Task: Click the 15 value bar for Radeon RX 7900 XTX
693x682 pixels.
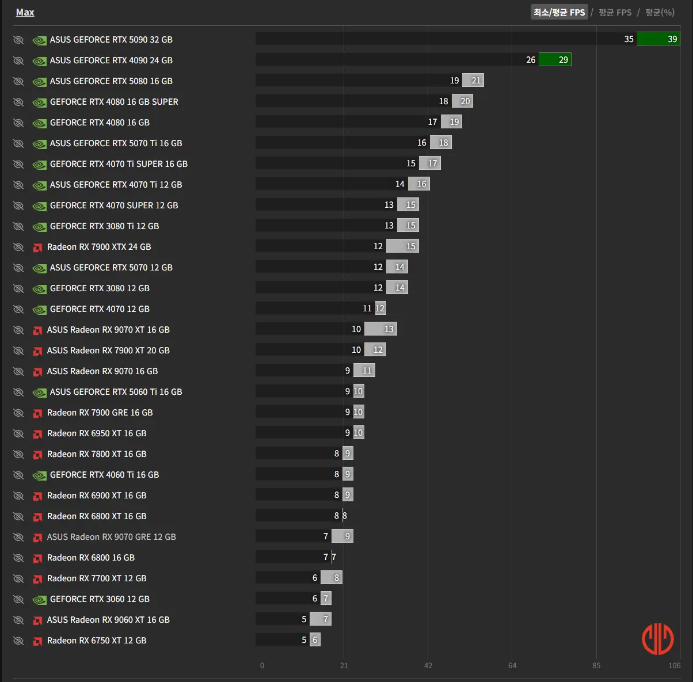Action: 402,246
